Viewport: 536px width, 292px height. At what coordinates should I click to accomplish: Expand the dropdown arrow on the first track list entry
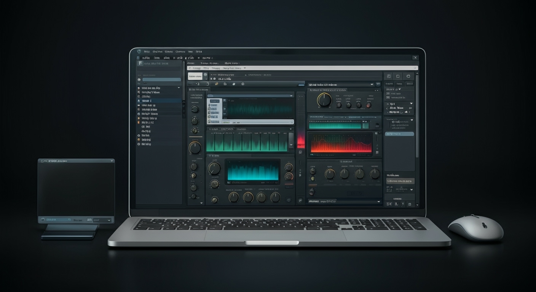179,87
